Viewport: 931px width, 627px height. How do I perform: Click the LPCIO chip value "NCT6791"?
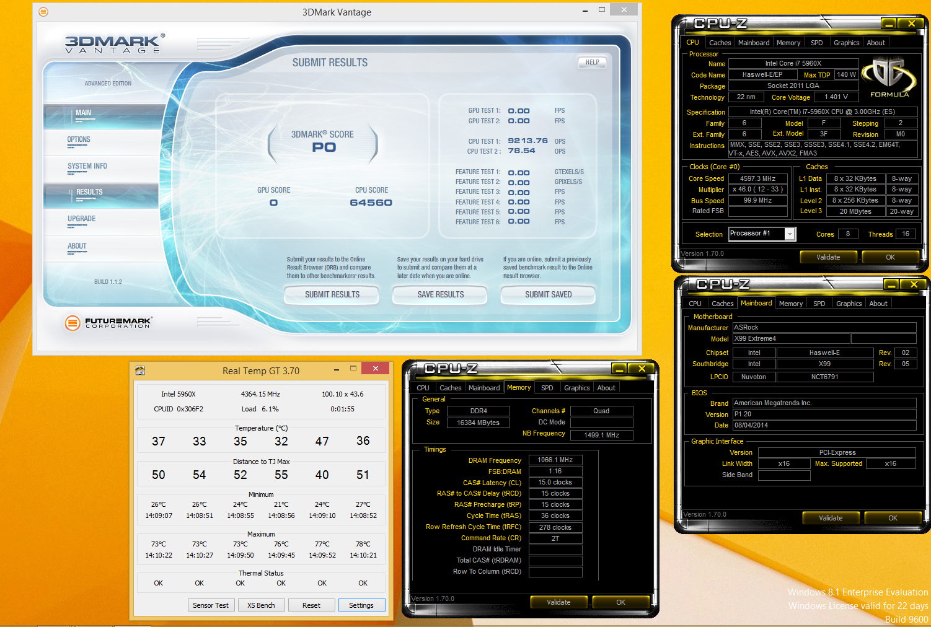(824, 377)
